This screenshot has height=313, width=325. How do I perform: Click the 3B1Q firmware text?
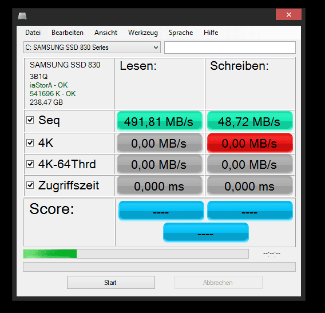click(x=38, y=77)
